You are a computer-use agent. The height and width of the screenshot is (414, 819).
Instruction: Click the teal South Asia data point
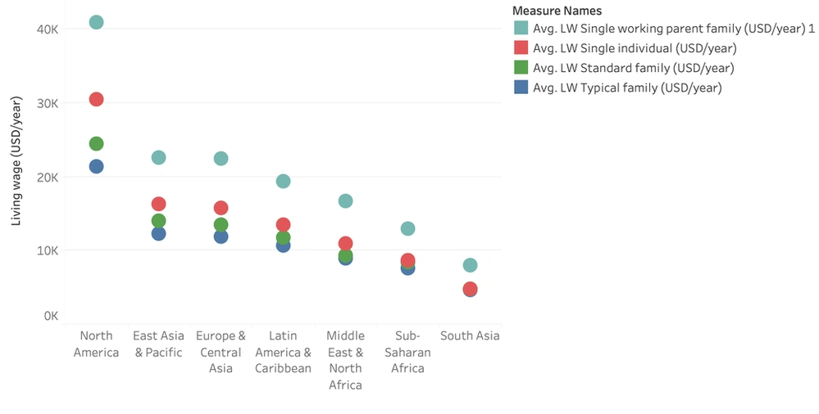coord(470,265)
